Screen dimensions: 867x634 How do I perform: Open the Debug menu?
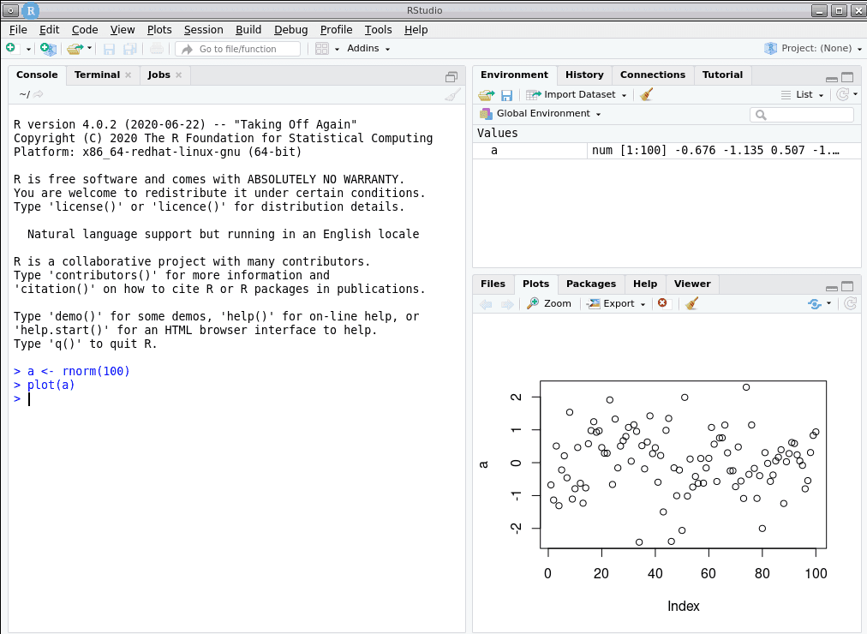290,30
